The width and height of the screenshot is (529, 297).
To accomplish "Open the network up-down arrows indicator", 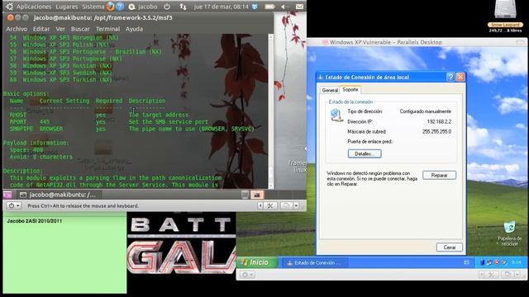I will (x=183, y=7).
